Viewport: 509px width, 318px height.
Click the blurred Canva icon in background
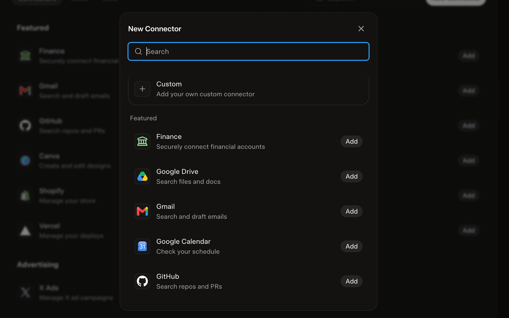coord(25,161)
